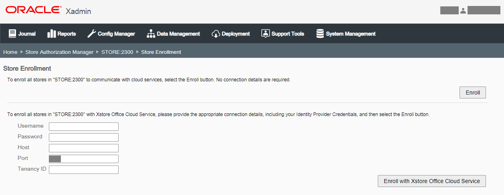Focus the Username text field
Image resolution: width=504 pixels, height=195 pixels.
(84, 127)
